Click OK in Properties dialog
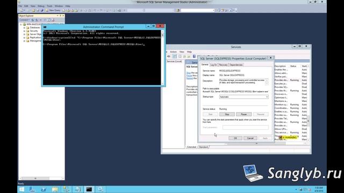344x193 pixels. (x=235, y=138)
